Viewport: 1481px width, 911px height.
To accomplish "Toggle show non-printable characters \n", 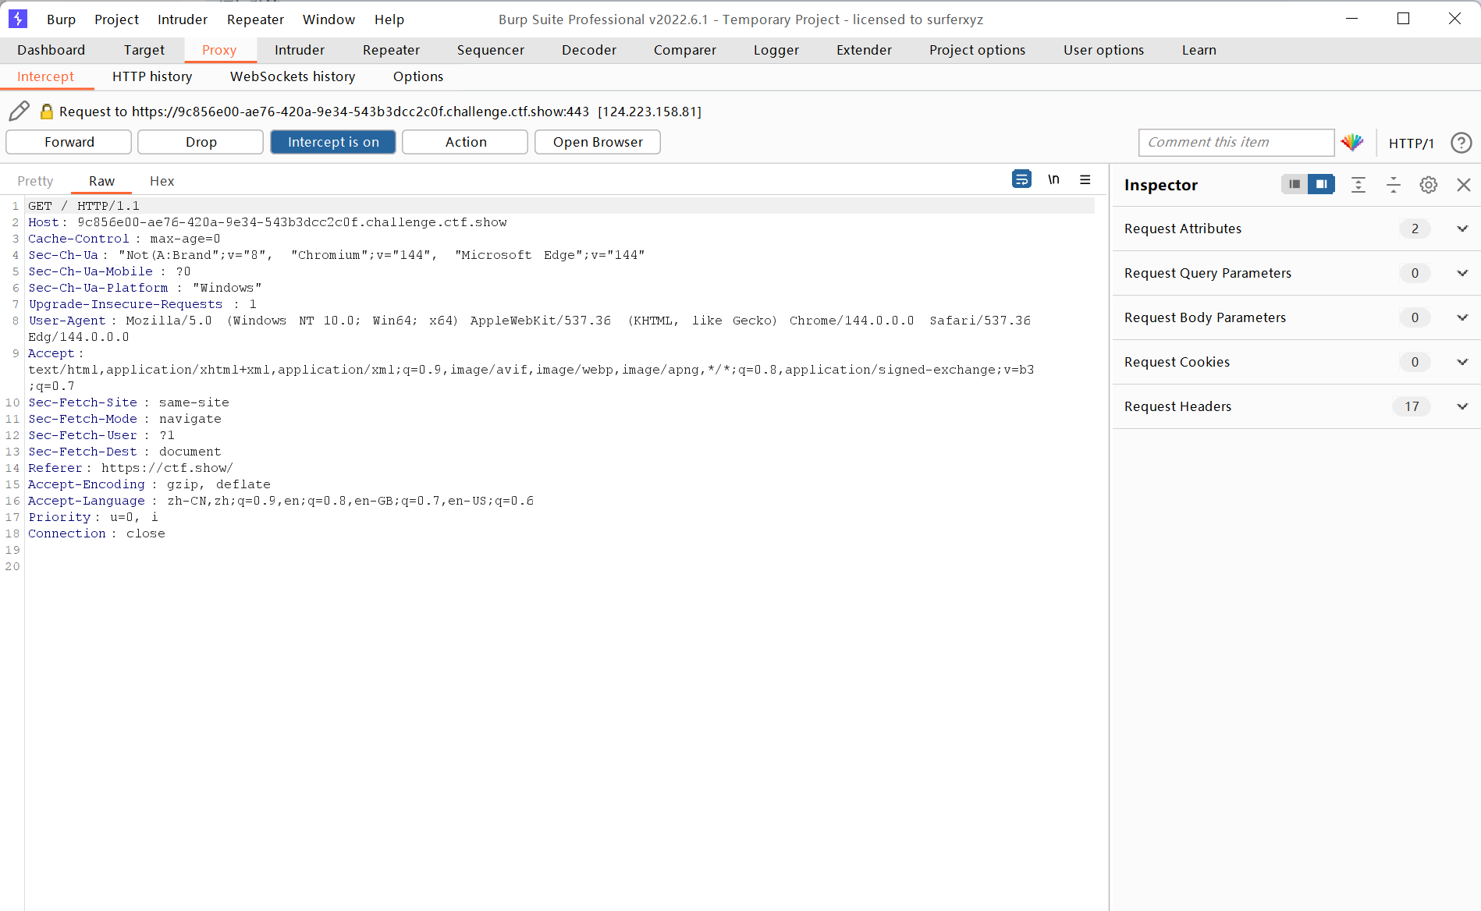I will (x=1053, y=179).
